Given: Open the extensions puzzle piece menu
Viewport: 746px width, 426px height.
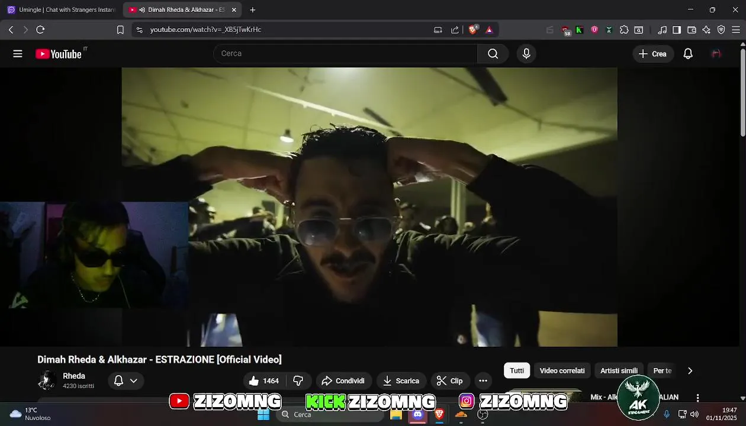Looking at the screenshot, I should click(x=624, y=30).
